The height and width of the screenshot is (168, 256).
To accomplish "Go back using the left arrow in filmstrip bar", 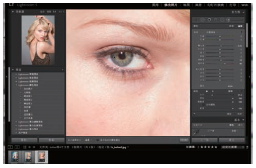I will click(x=29, y=147).
